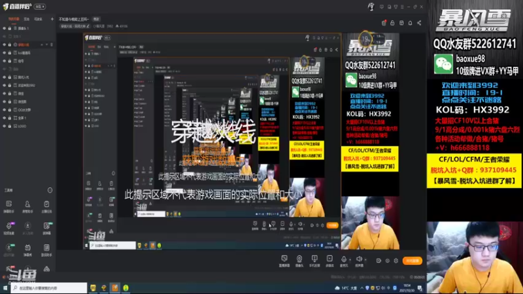Unlock the 穿越火线 layer padlock

(x=10, y=44)
